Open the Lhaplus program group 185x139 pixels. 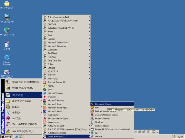66,39
